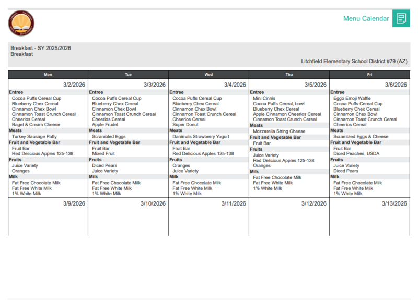418x300 pixels.
Task: Click Scrambled Eggs & Cheese on Friday
Action: pos(361,137)
